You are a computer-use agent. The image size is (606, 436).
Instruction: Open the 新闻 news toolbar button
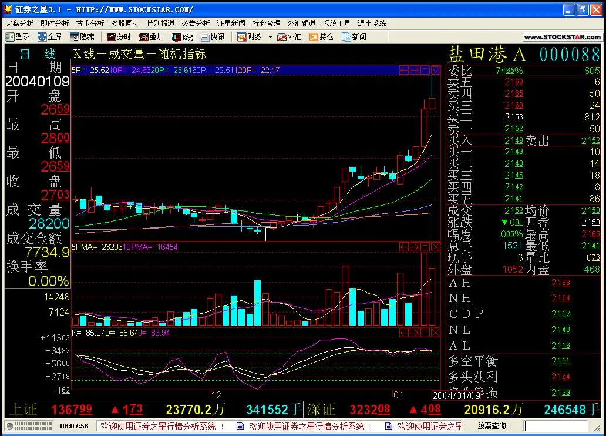coord(354,37)
